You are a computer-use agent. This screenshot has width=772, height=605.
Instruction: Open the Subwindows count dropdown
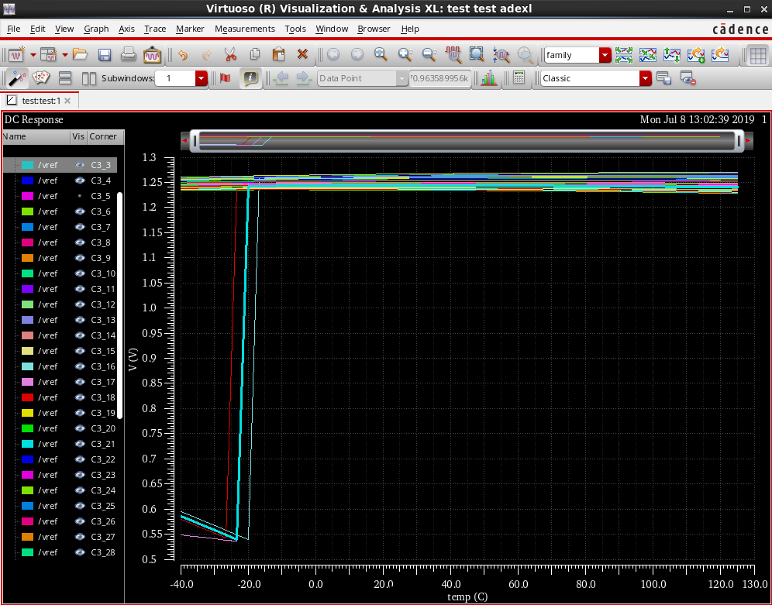202,78
